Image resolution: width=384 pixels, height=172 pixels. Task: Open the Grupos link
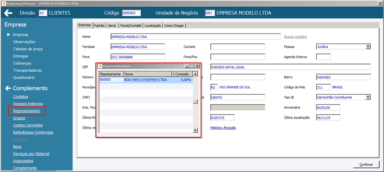[19, 118]
